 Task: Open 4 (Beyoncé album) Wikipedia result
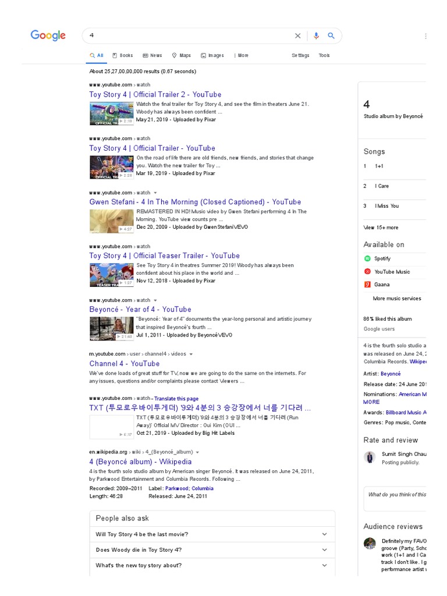(140, 462)
